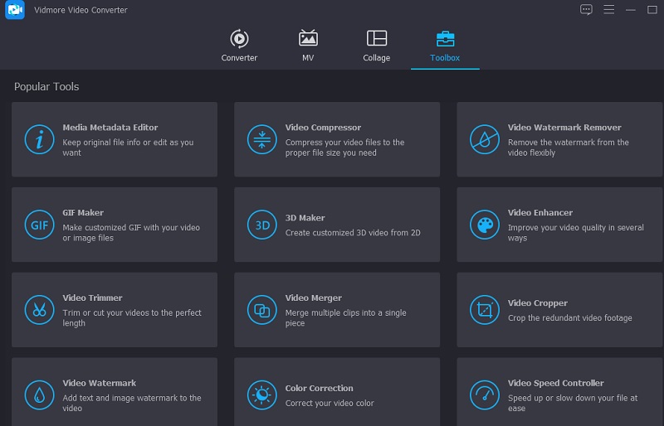Image resolution: width=664 pixels, height=426 pixels.
Task: Click the Media Metadata Editor info icon
Action: (39, 139)
